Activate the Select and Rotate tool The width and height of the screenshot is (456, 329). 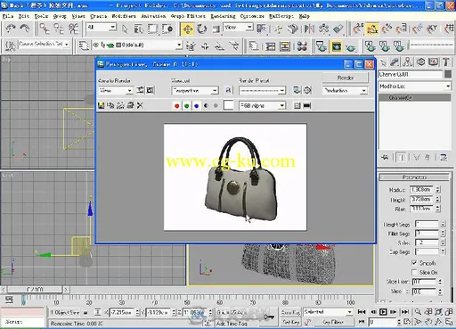point(202,29)
